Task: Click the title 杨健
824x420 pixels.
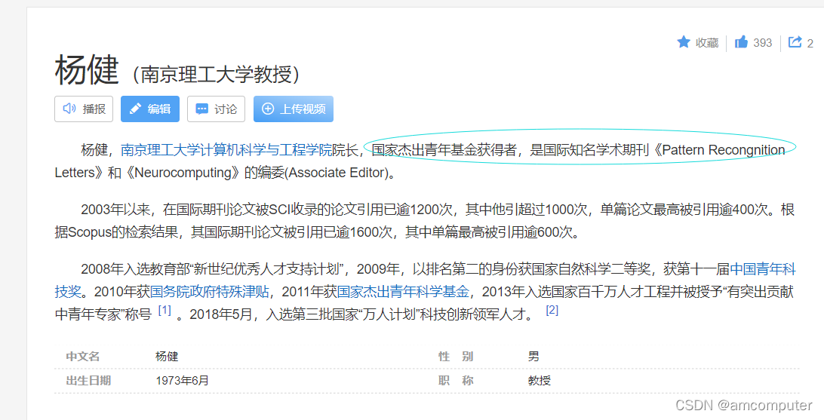Action: (x=87, y=70)
